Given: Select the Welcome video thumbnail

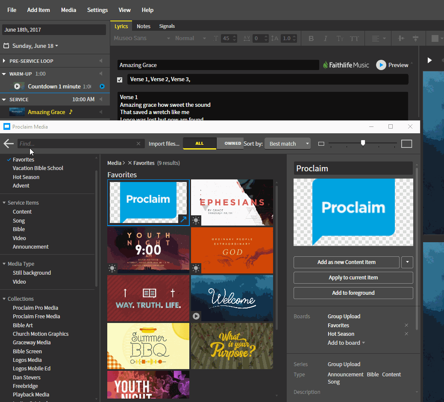Looking at the screenshot, I should tap(232, 298).
